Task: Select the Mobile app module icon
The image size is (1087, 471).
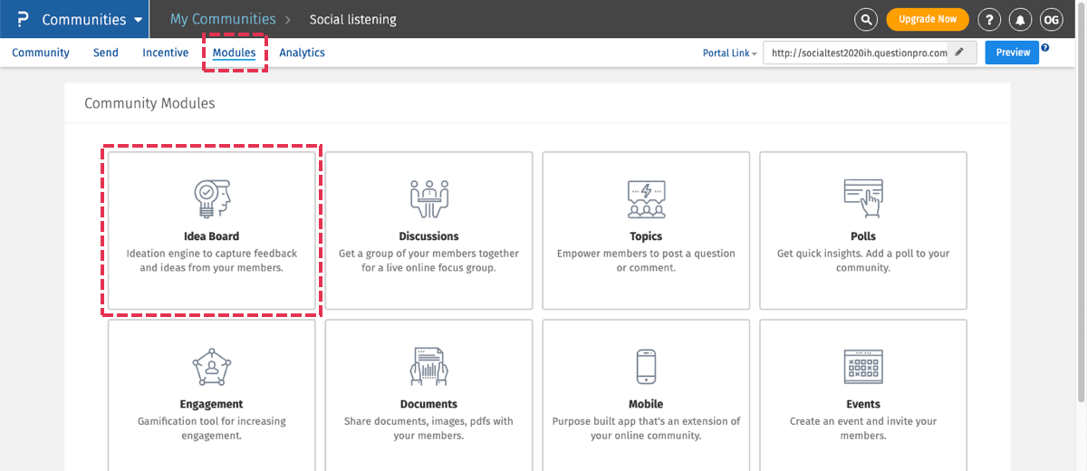Action: tap(646, 367)
